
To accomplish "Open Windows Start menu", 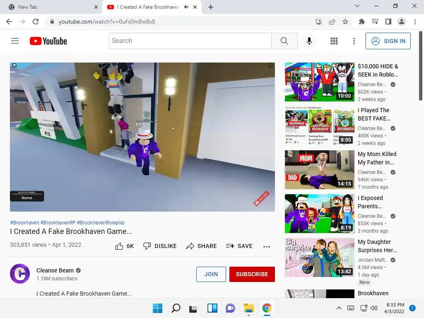I will tap(157, 308).
